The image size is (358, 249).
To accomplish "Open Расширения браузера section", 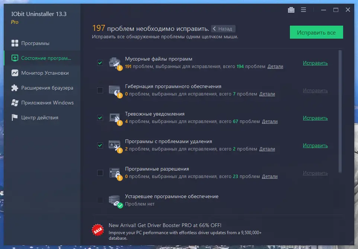I will 42,88.
